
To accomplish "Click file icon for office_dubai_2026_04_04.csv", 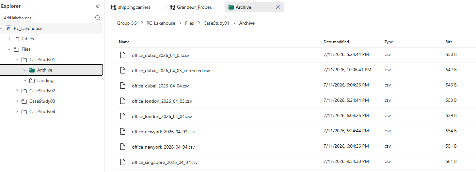I will coord(123,86).
